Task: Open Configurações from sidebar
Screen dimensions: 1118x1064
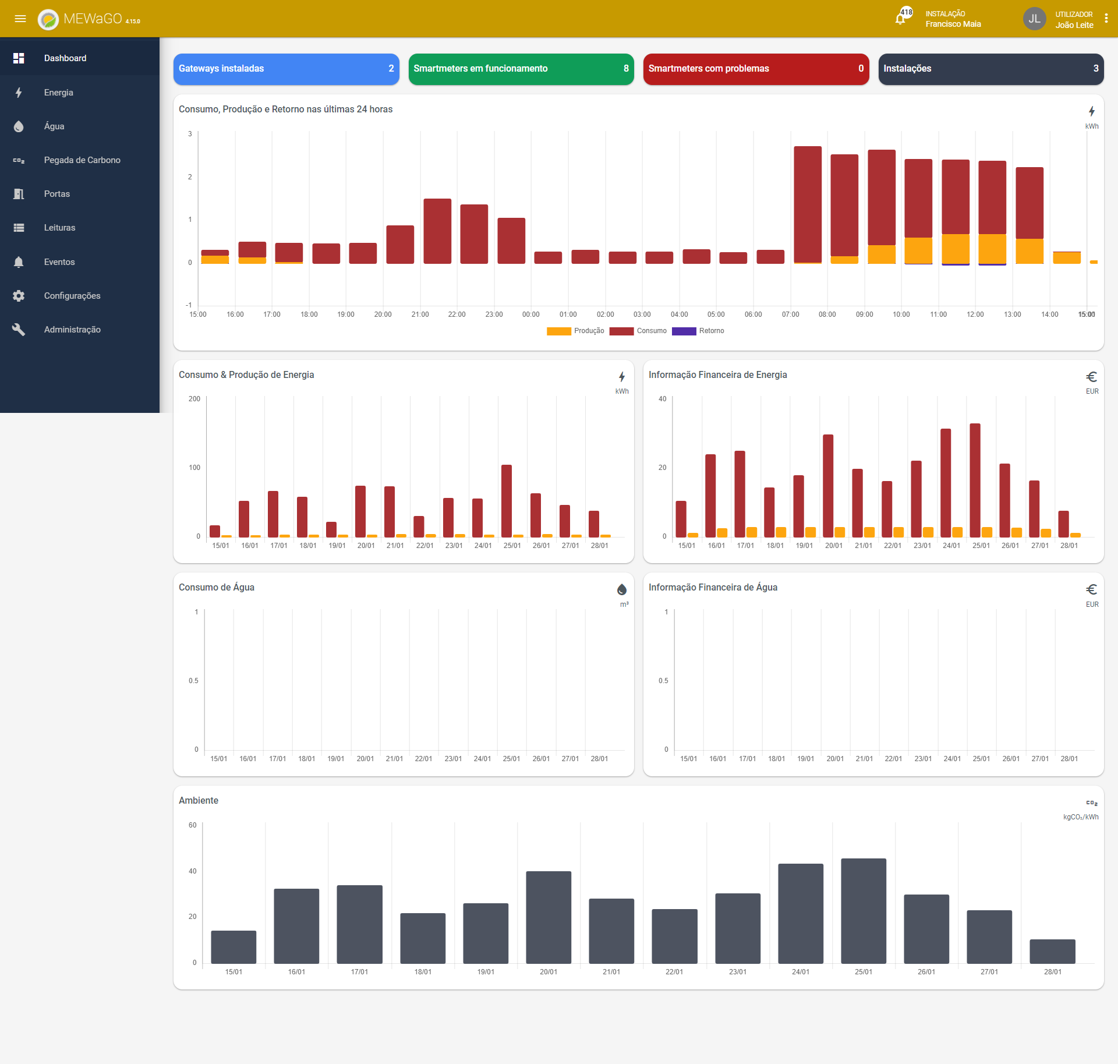Action: point(80,296)
